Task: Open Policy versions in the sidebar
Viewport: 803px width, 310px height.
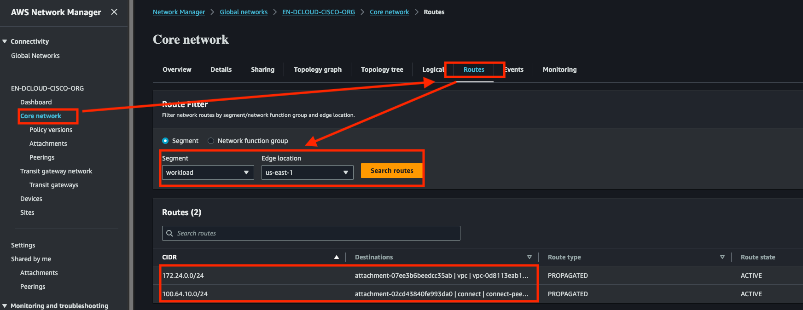Action: [x=51, y=130]
